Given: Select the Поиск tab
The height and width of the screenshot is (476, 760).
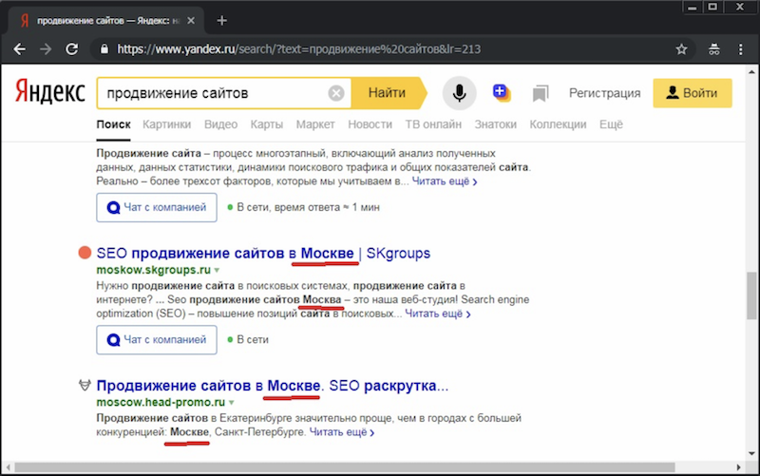Looking at the screenshot, I should [x=113, y=124].
